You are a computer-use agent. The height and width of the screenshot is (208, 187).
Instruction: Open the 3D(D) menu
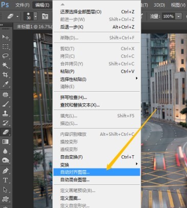pos(159,5)
